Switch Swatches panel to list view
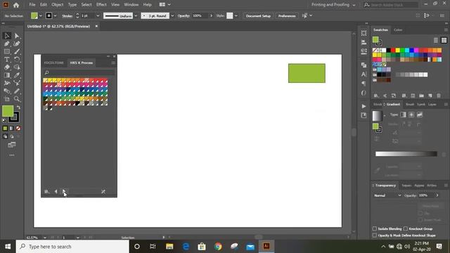450x253 pixels. (x=436, y=40)
